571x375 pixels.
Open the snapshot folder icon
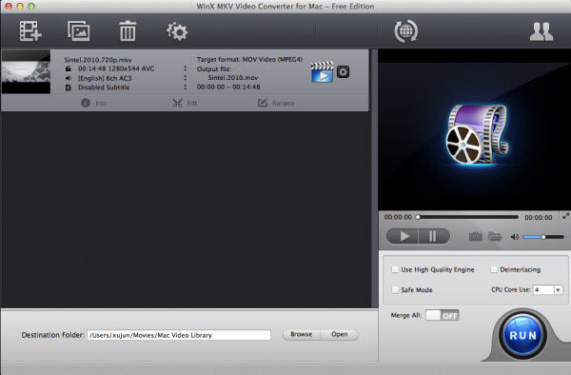[495, 237]
